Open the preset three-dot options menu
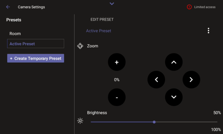The image size is (223, 134). point(208,31)
